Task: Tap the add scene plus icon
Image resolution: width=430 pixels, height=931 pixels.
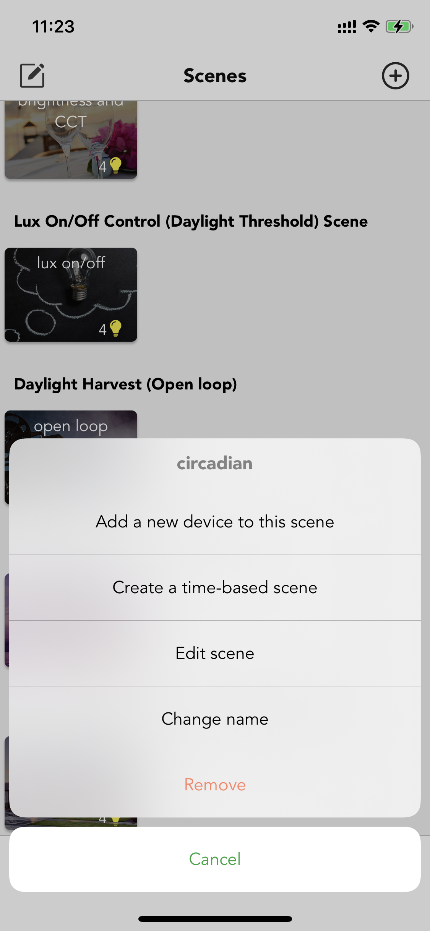Action: coord(395,76)
